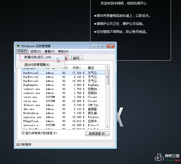Choose 退出任务管理器(X) menu entry
This screenshot has height=164, width=181.
(x=40, y=65)
